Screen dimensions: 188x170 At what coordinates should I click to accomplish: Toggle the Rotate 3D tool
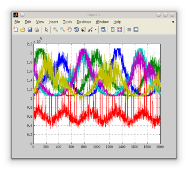coord(77,30)
